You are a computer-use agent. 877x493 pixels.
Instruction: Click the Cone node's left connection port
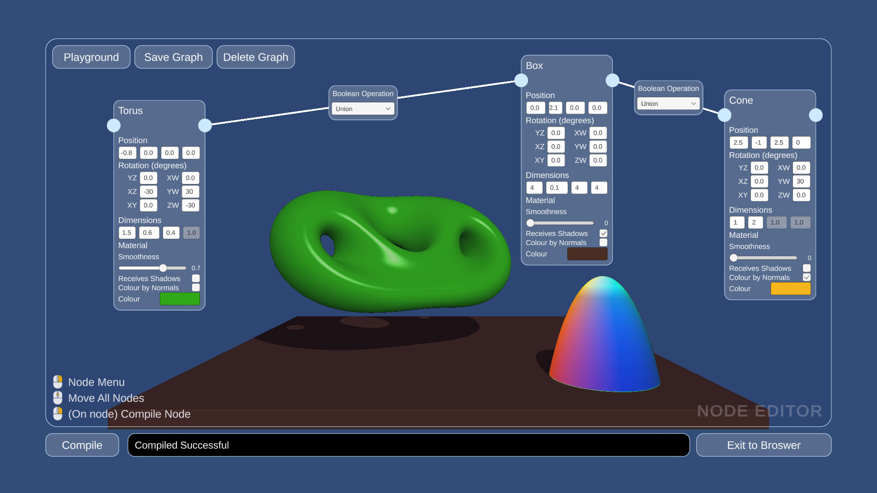coord(724,115)
